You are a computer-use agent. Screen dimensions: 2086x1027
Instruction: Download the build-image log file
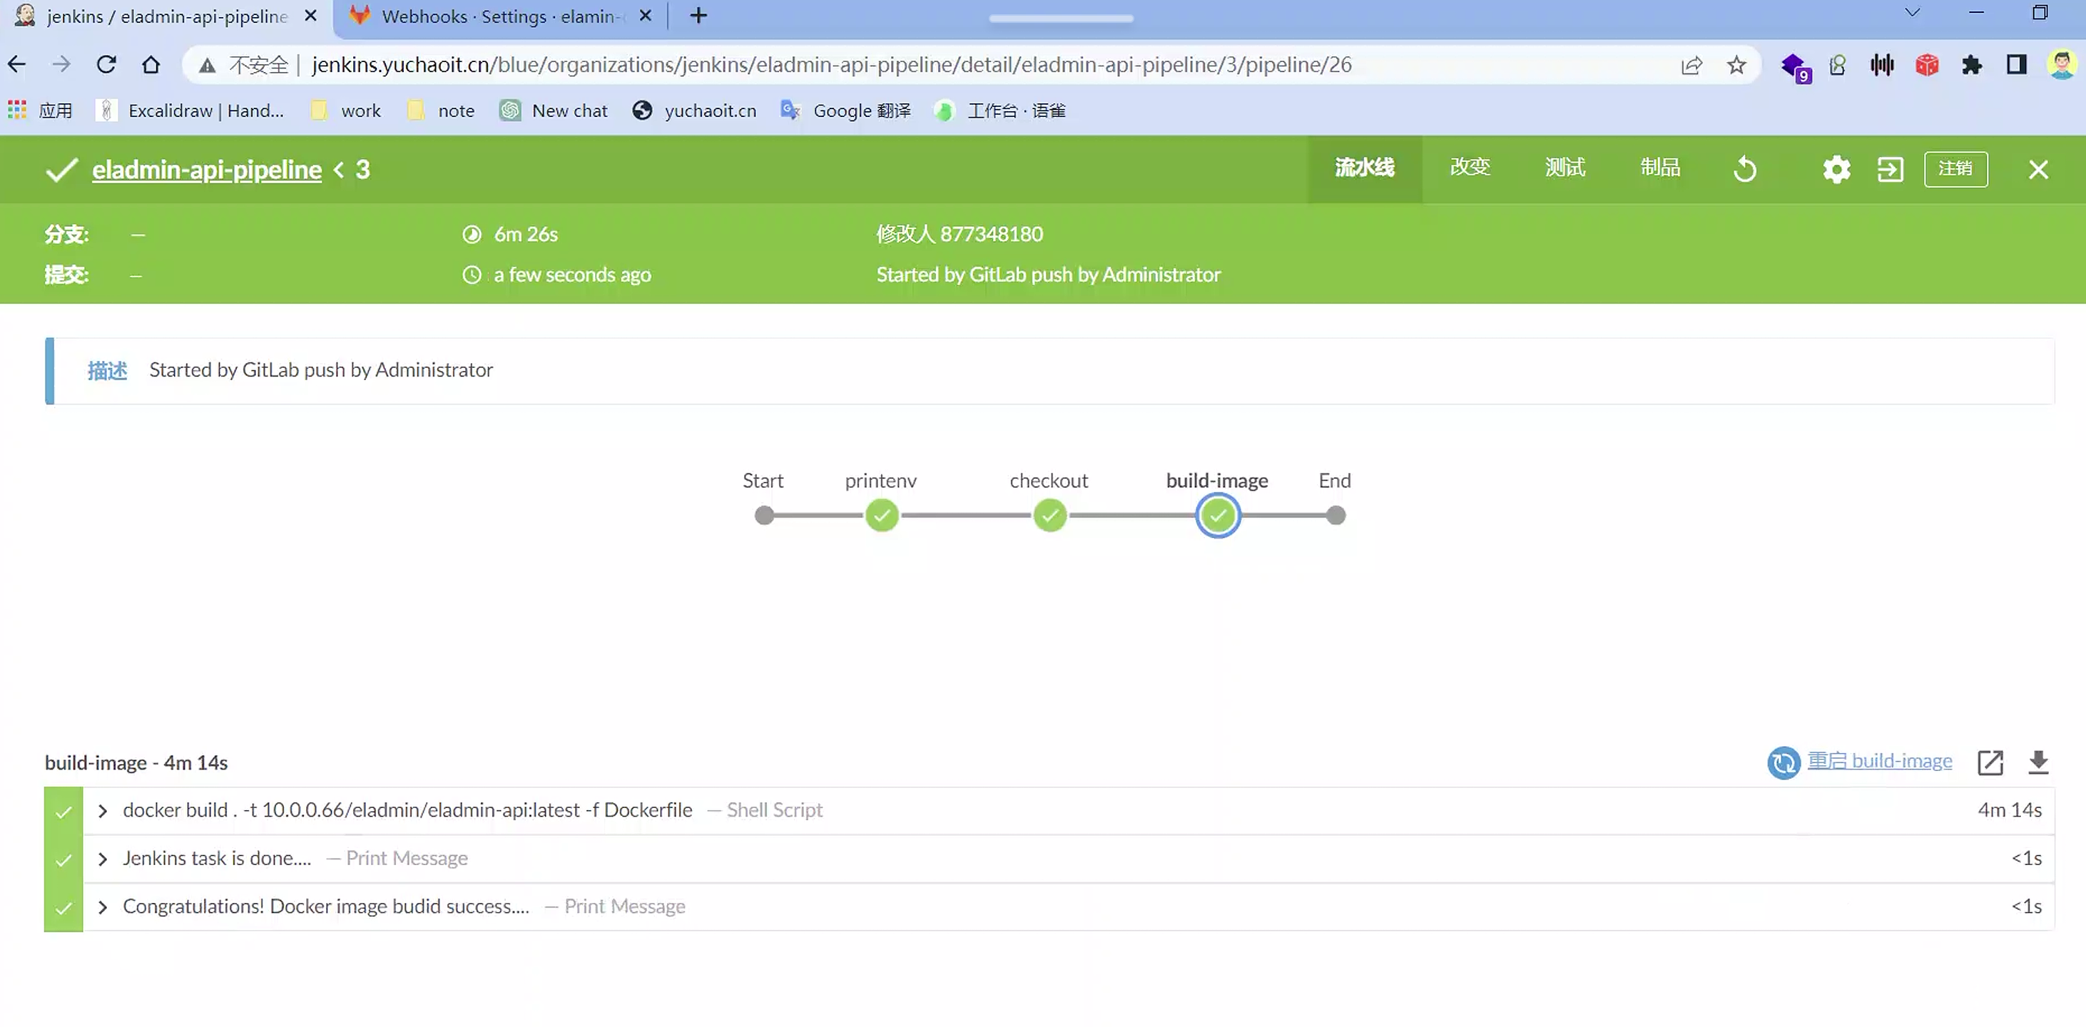(x=2038, y=762)
